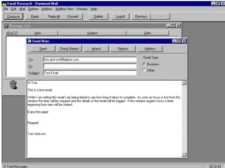Click the trash can icon
The image size is (225, 168).
(x=13, y=85)
